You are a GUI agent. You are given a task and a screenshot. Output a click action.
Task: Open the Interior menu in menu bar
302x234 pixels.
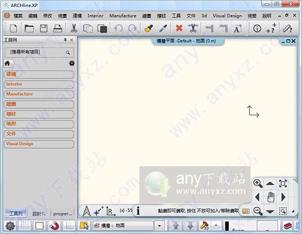click(95, 16)
